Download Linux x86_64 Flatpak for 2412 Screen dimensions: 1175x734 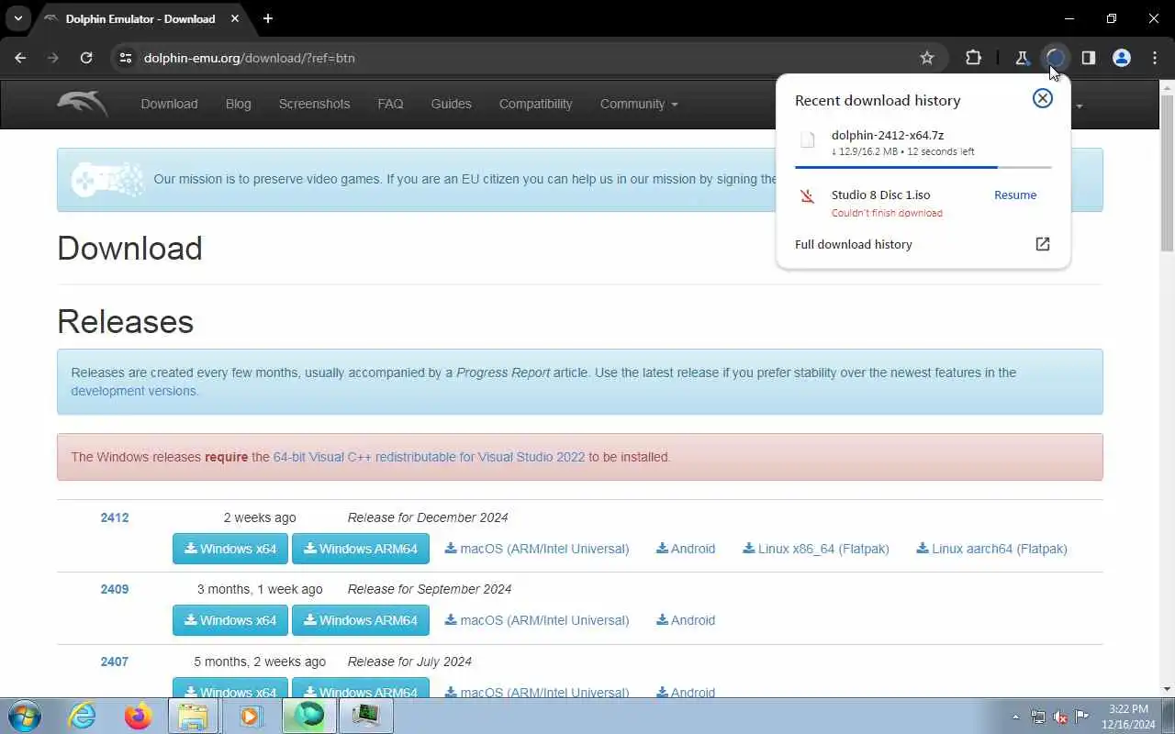[x=816, y=549]
